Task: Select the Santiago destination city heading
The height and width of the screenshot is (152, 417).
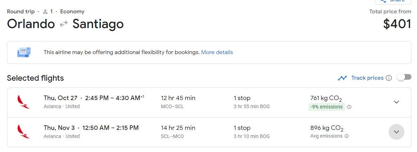Action: click(98, 24)
